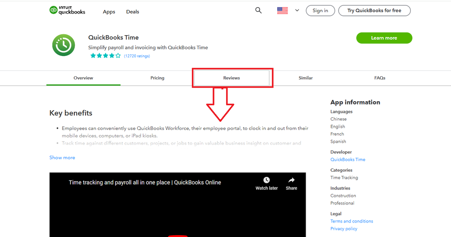
Task: Click the App information heading
Action: pyautogui.click(x=355, y=102)
